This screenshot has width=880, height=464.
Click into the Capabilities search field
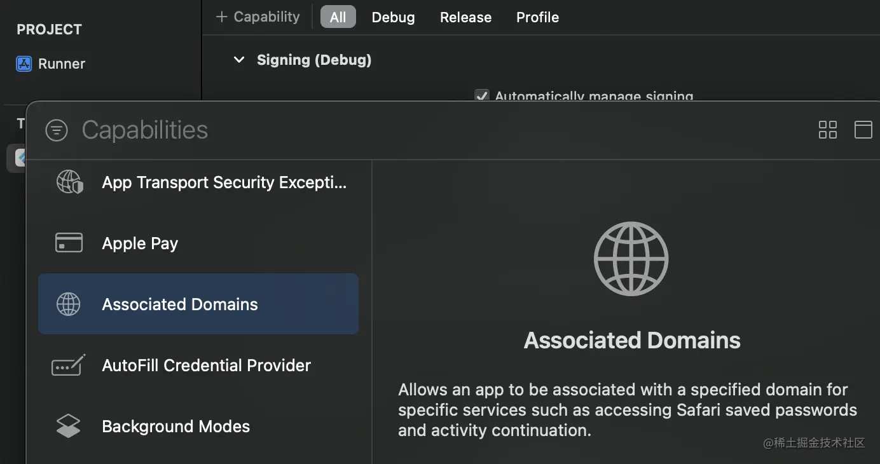click(445, 130)
